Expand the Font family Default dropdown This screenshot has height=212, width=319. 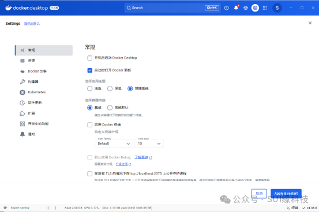[x=114, y=143]
